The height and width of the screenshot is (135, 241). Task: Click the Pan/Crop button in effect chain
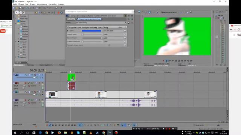(x=71, y=19)
